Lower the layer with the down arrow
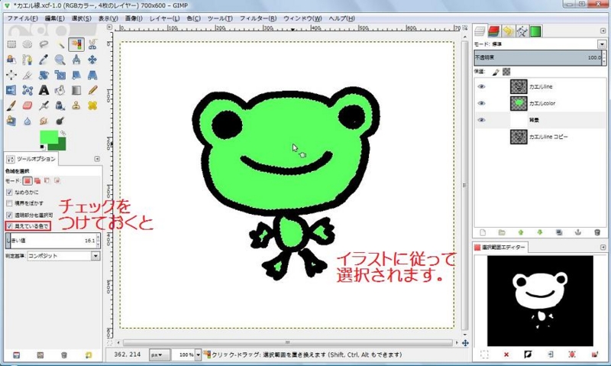 click(540, 233)
